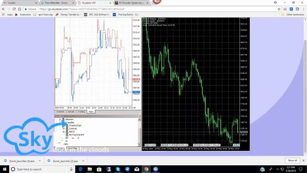The height and width of the screenshot is (173, 307).
Task: Open File Explorer from the taskbar
Action: click(x=90, y=169)
